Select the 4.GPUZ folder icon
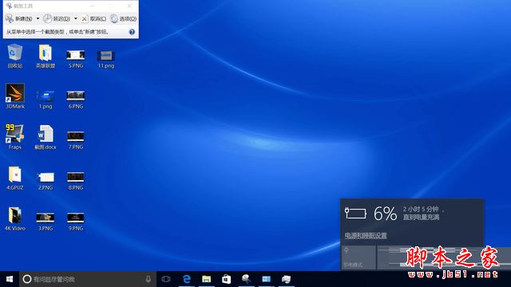Image resolution: width=511 pixels, height=287 pixels. (x=15, y=178)
